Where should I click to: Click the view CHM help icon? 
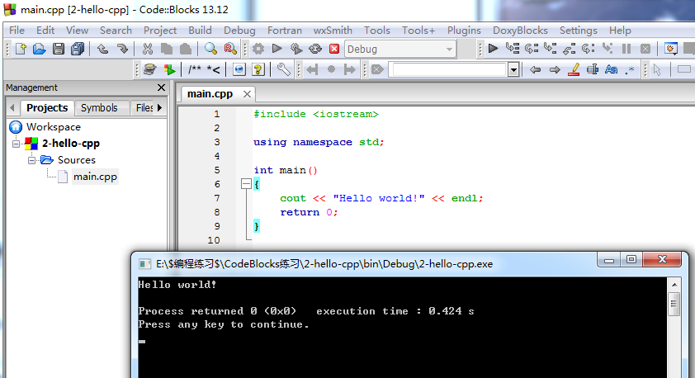point(258,69)
